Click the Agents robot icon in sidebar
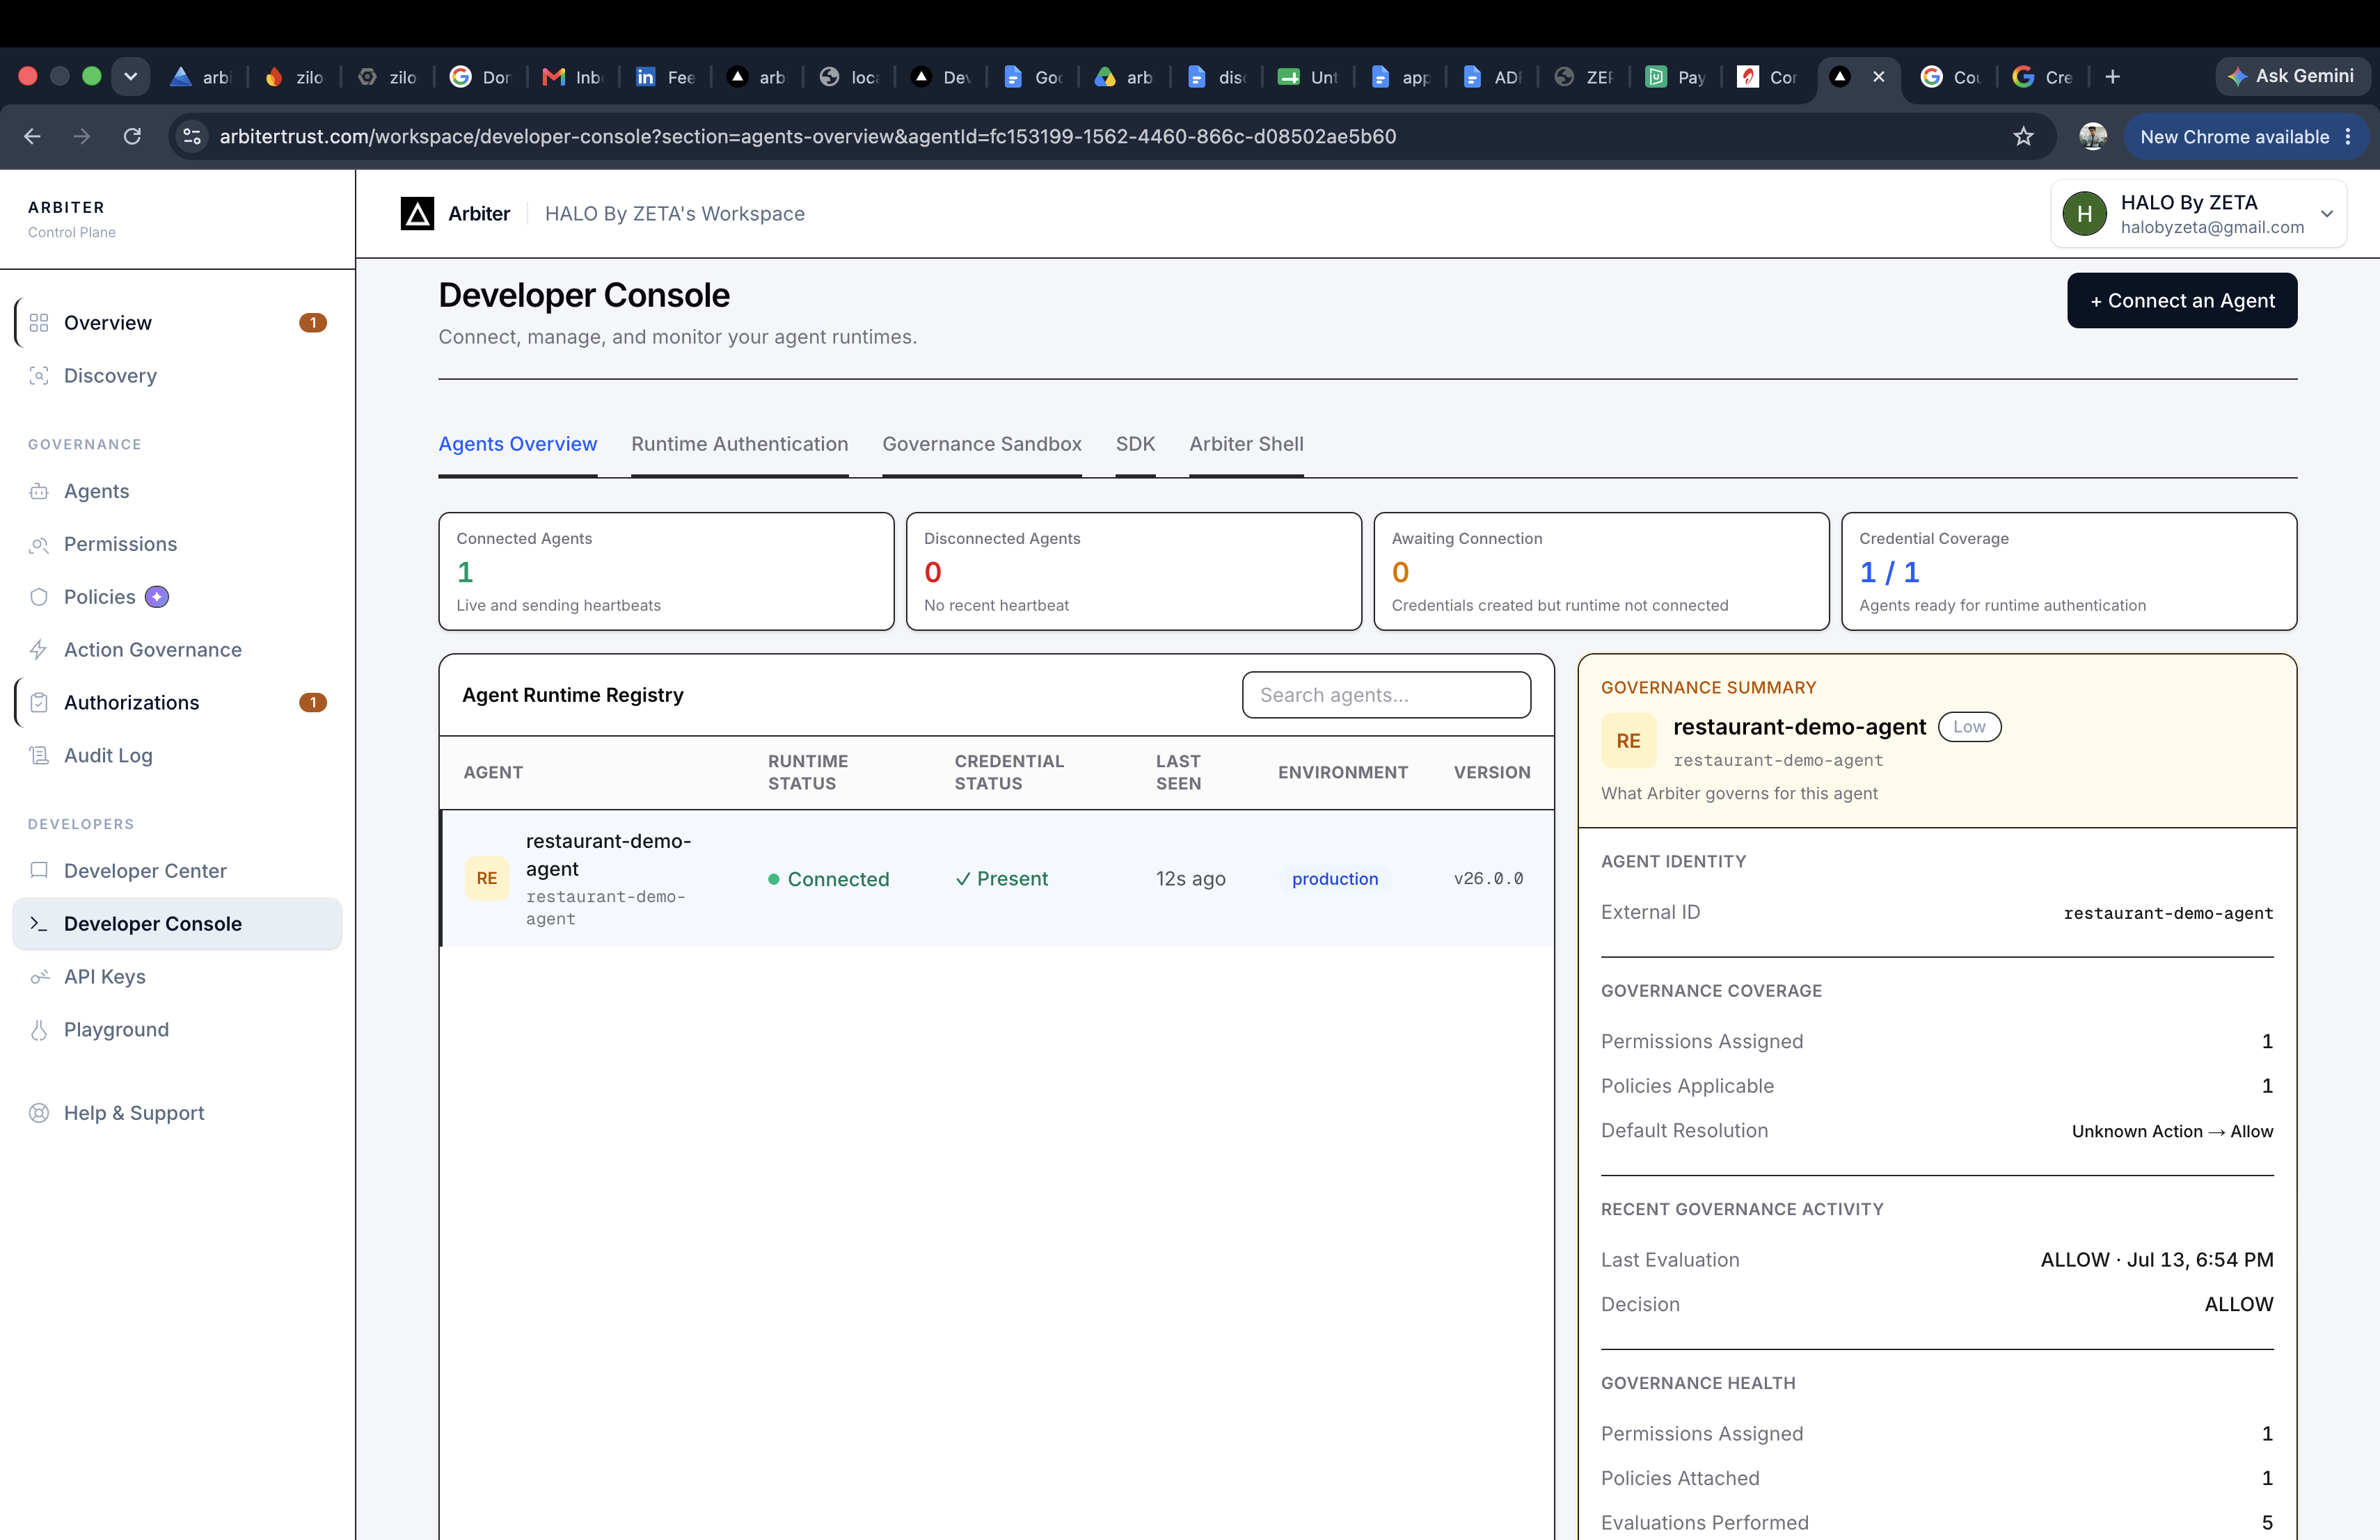The height and width of the screenshot is (1540, 2380). 39,490
